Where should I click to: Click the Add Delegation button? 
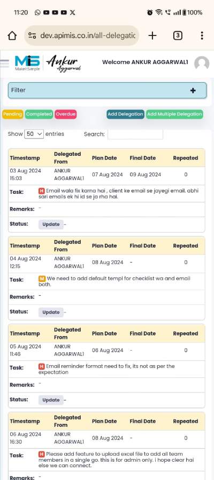pos(126,114)
